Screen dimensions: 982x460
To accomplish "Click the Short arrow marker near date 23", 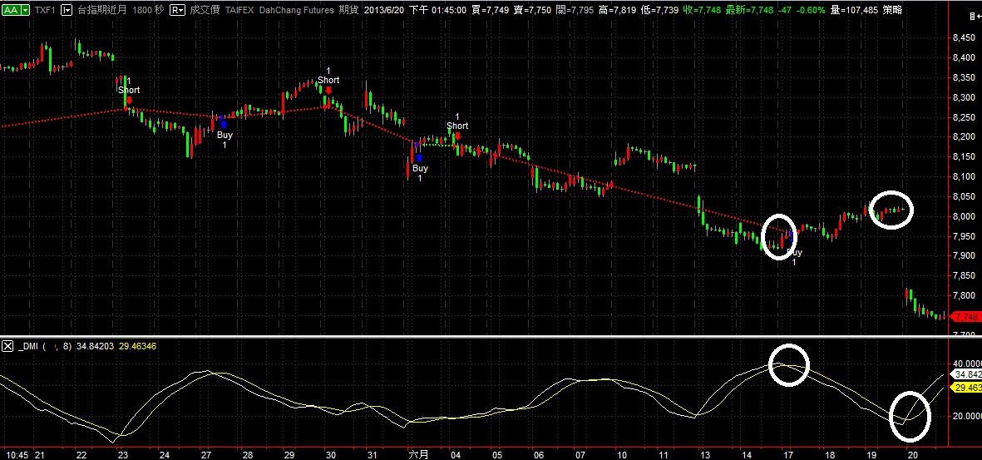I will (x=129, y=100).
